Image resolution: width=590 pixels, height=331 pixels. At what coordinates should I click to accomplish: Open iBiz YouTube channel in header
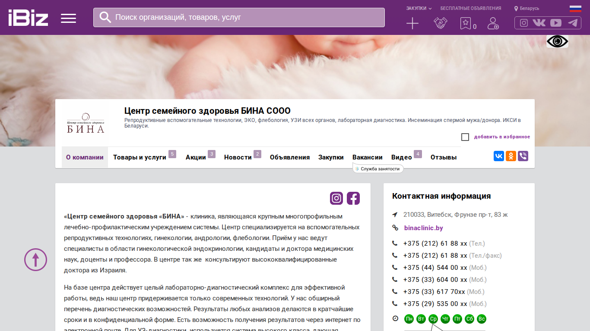[x=556, y=23]
